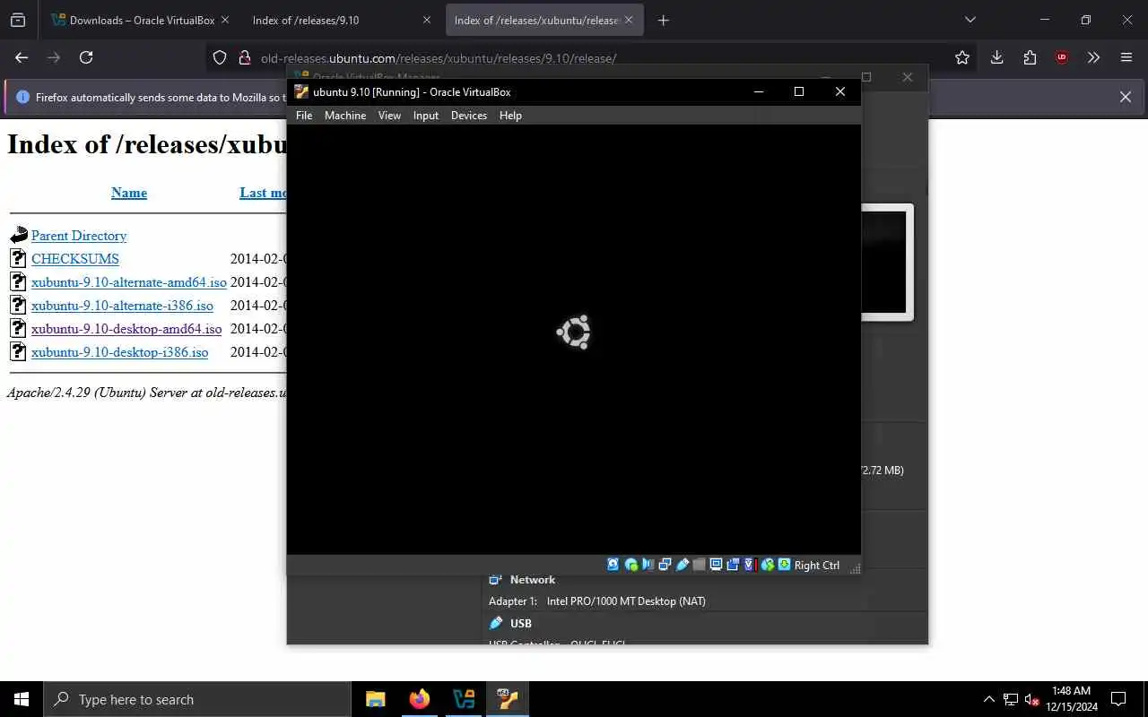Open display settings indicator in VM status bar

tap(716, 565)
